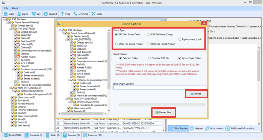Open the File menu

pos(6,8)
